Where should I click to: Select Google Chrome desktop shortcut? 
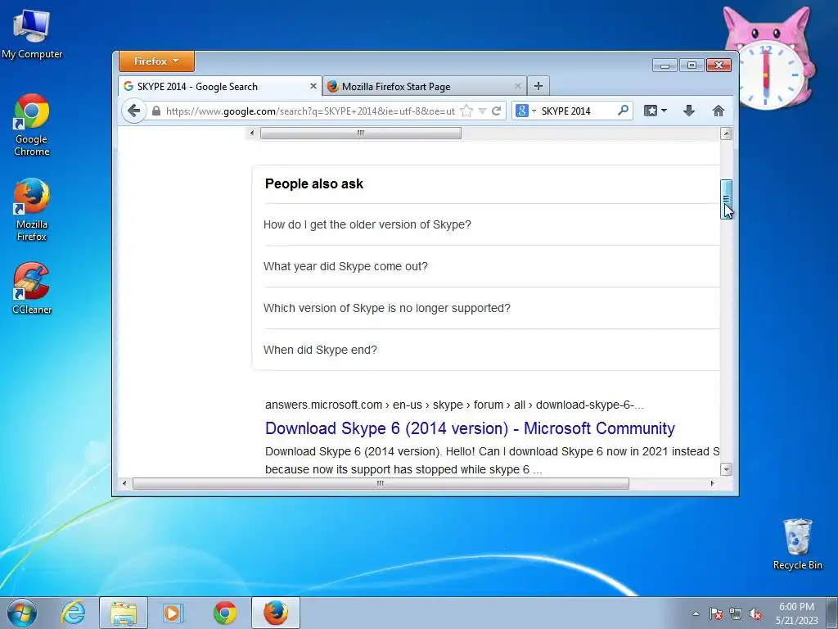32,125
